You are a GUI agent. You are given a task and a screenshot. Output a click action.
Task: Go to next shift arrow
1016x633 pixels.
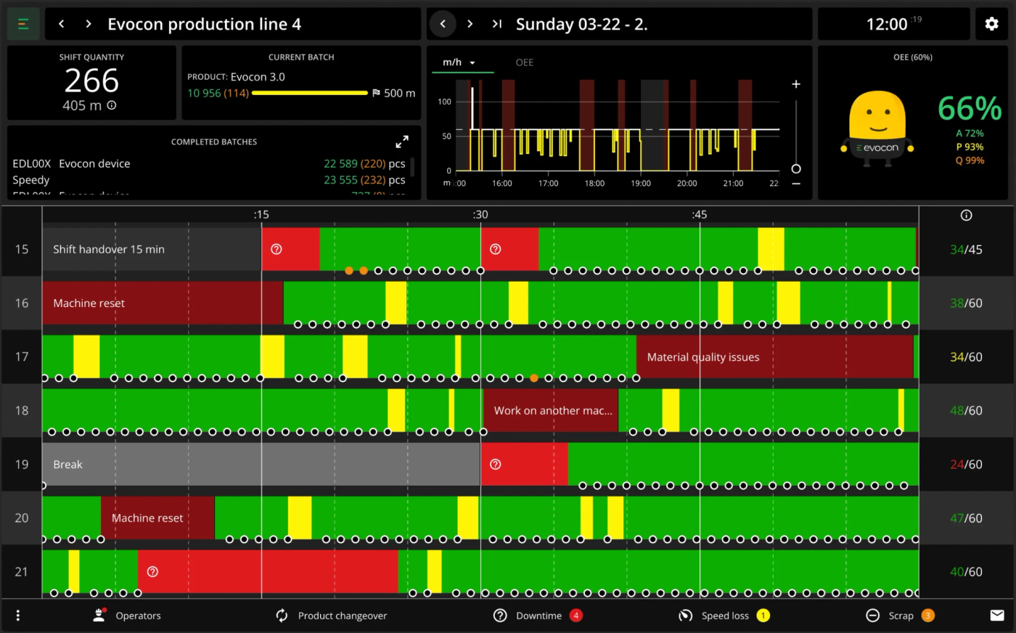[470, 24]
